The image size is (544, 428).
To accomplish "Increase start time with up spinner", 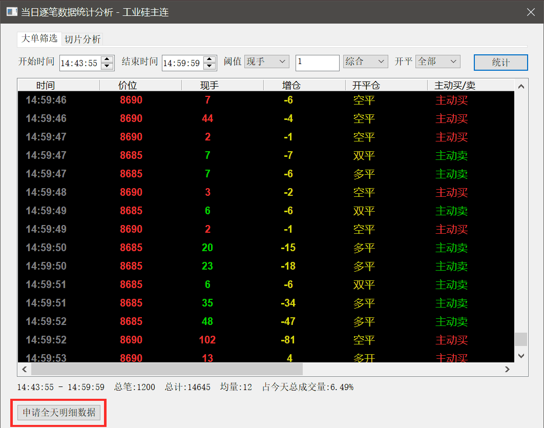I will point(107,59).
